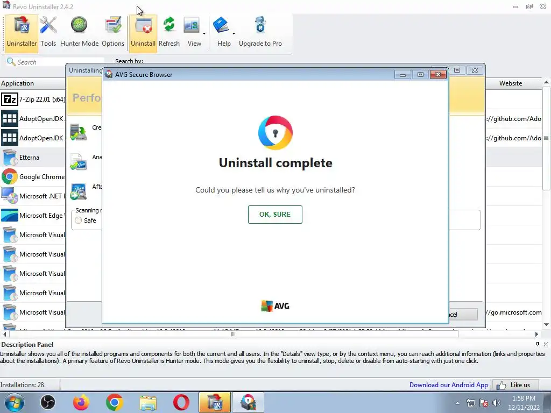Click the Upgrade to Pro icon
Image resolution: width=551 pixels, height=413 pixels.
(x=260, y=32)
